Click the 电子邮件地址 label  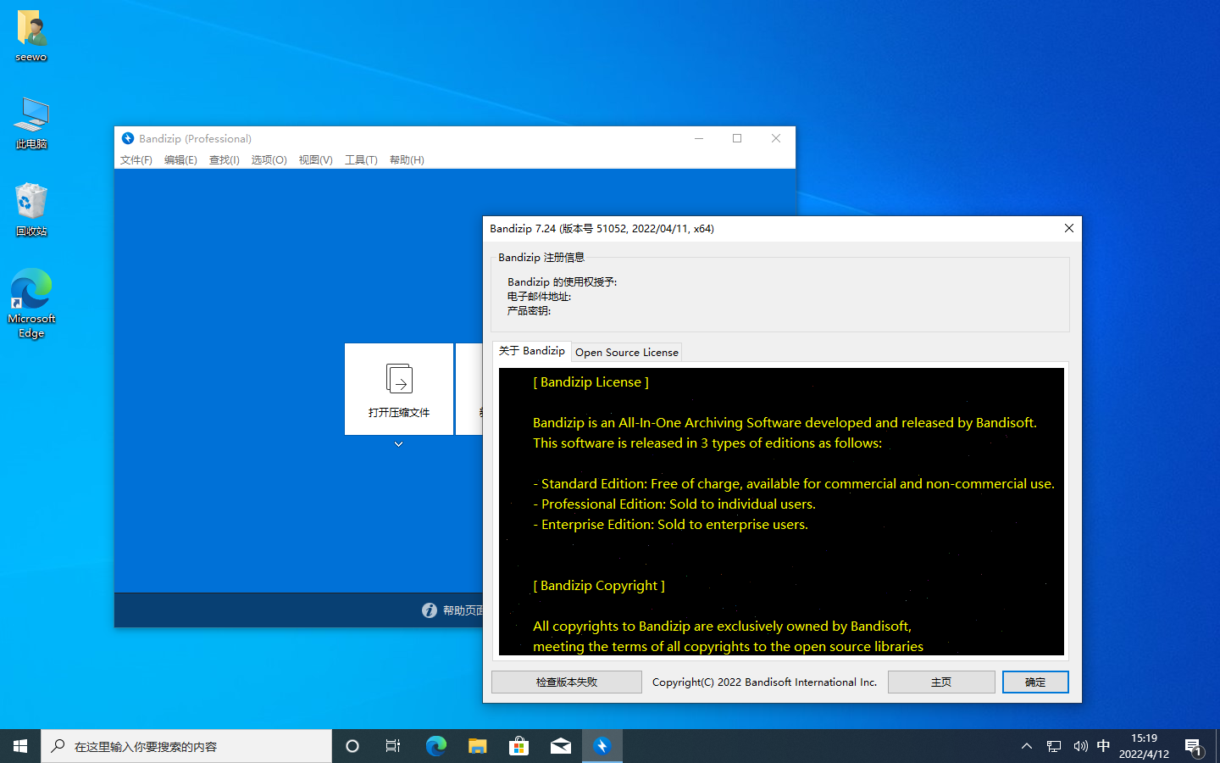pyautogui.click(x=539, y=297)
